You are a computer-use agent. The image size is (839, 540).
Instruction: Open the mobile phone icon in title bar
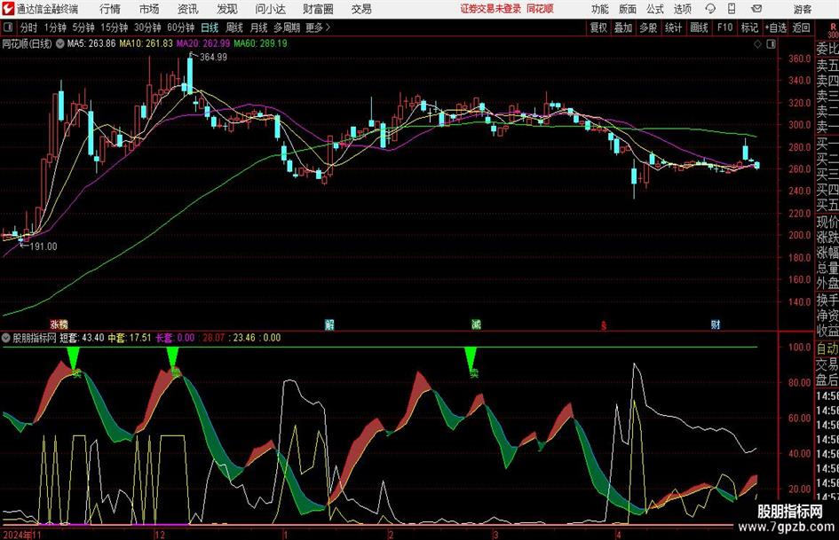coord(732,9)
